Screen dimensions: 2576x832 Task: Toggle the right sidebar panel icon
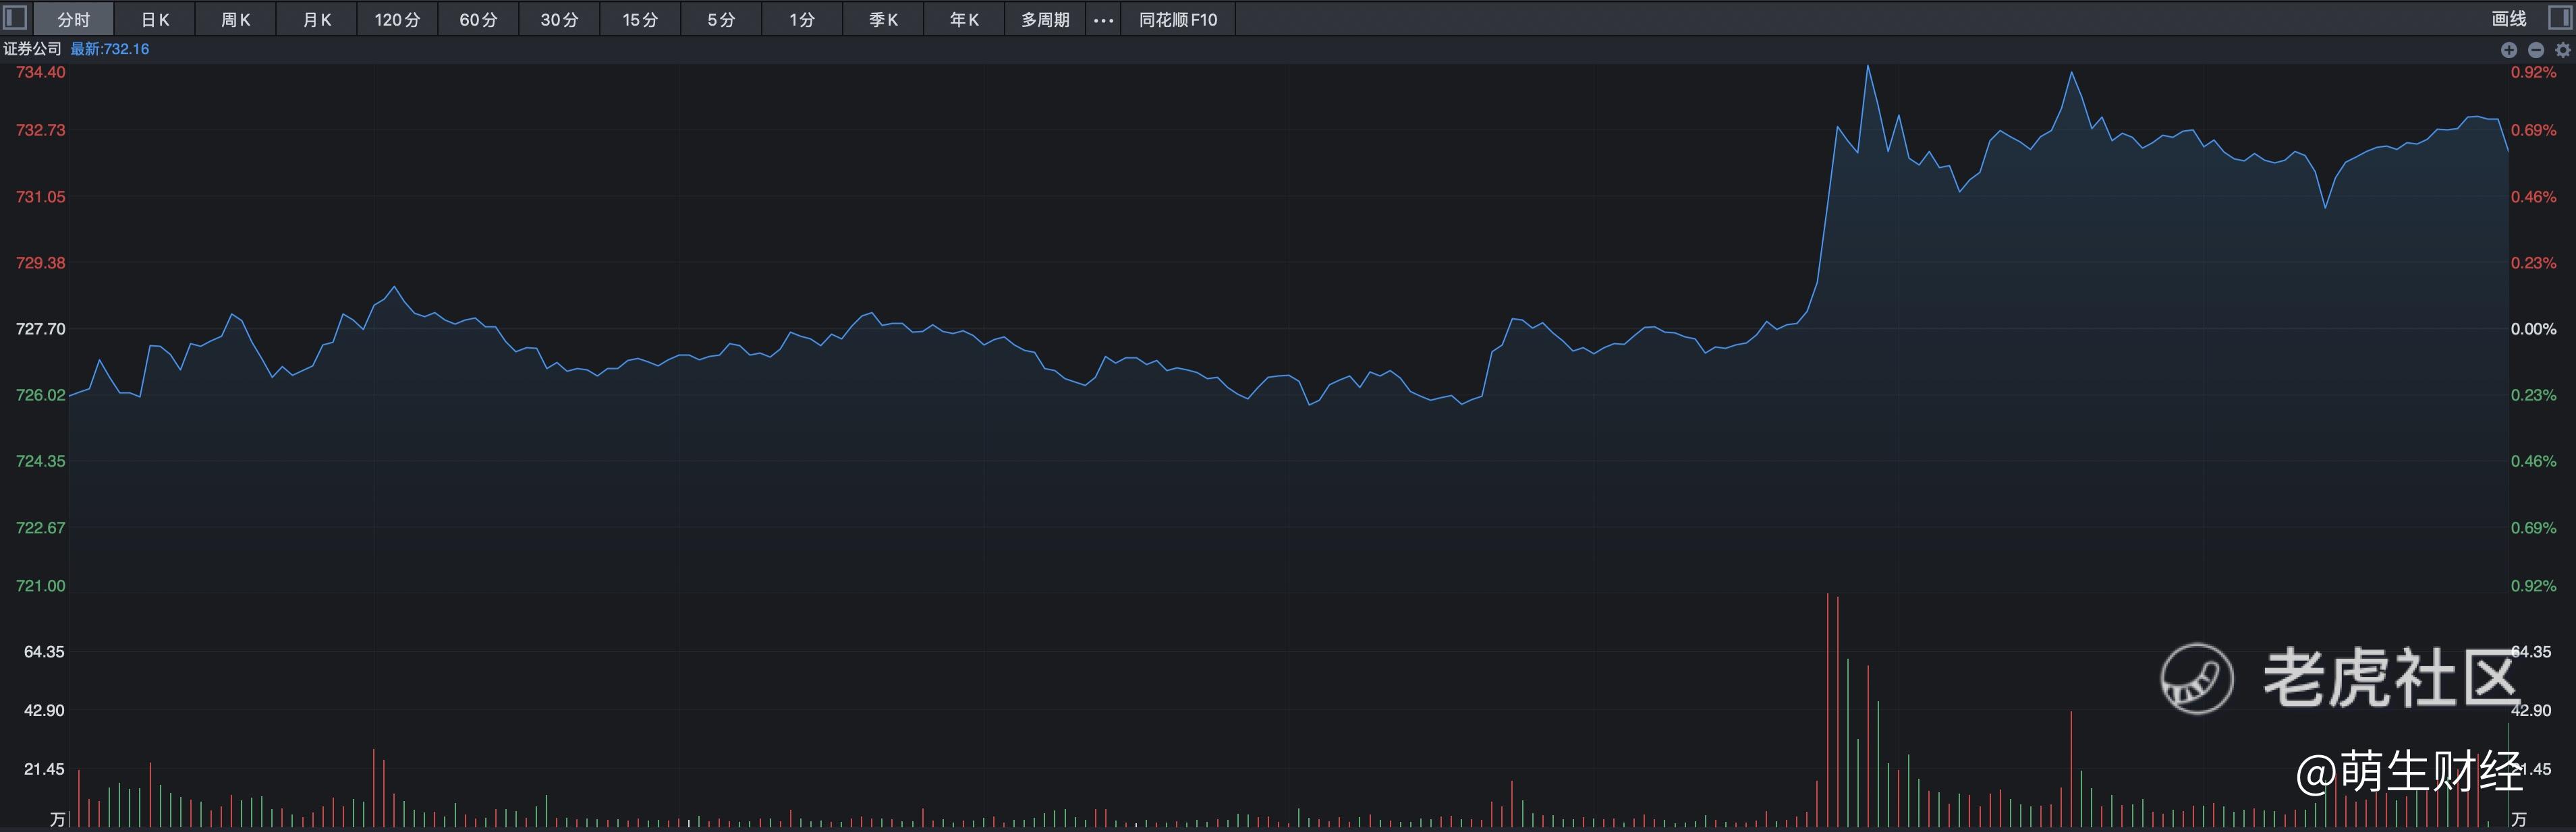tap(2561, 18)
